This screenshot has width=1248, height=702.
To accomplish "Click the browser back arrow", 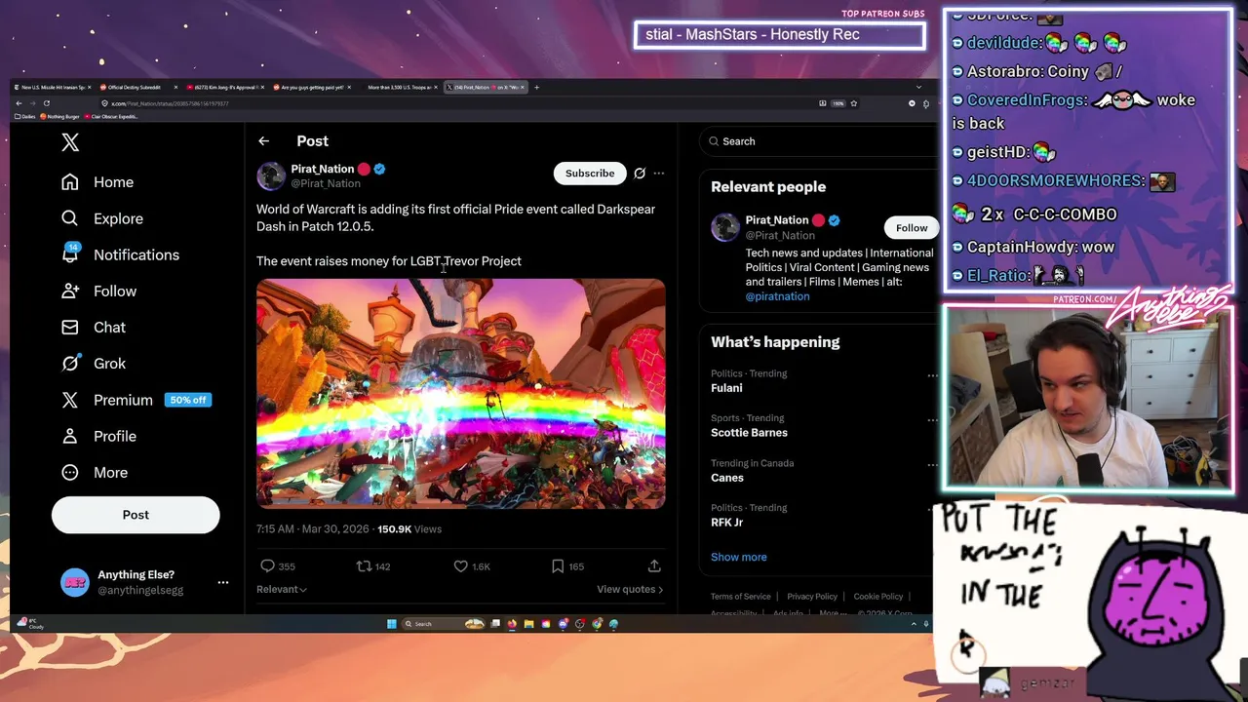I will [x=19, y=103].
